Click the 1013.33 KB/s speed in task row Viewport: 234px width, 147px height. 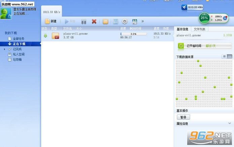point(162,34)
